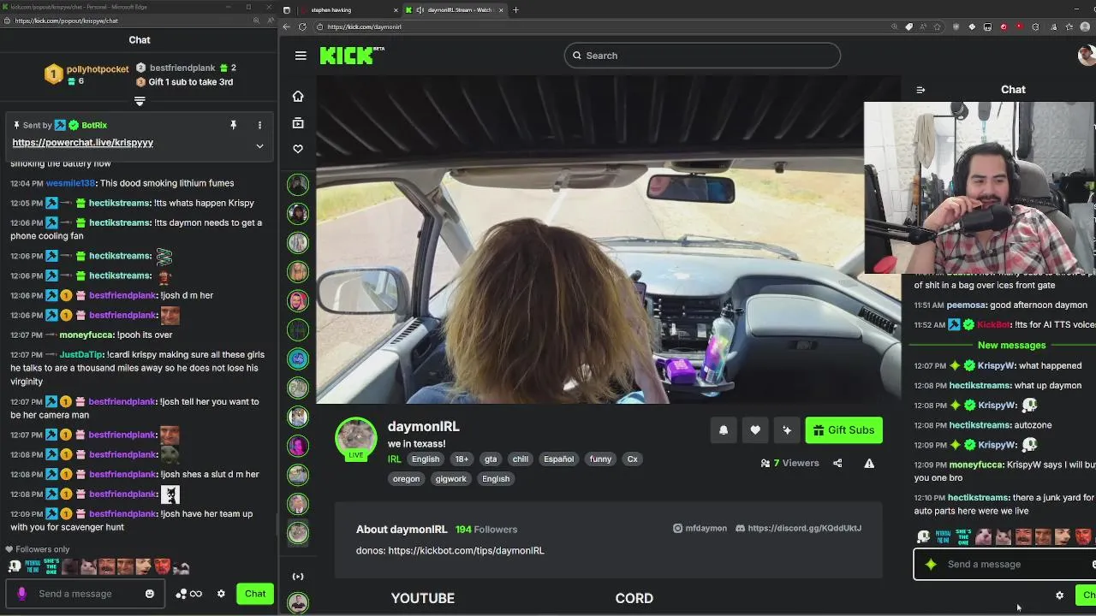
Task: Go to Home in Kick sidebar
Action: click(298, 96)
